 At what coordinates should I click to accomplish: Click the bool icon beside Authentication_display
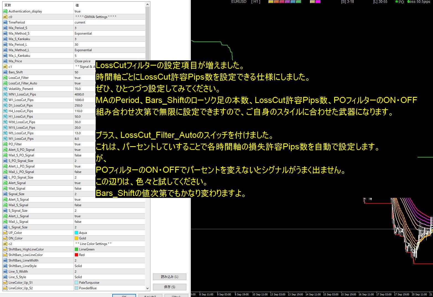pos(5,11)
